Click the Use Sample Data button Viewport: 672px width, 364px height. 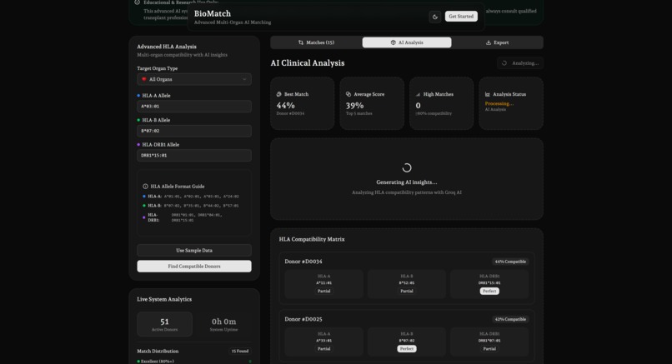point(194,250)
